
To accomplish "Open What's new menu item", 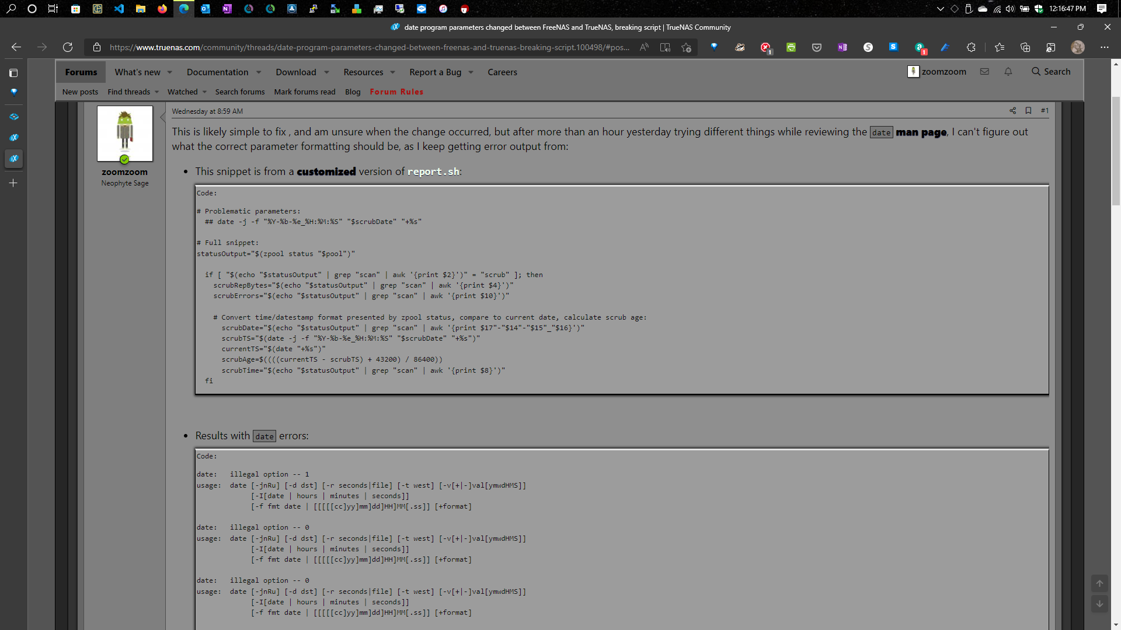I will (137, 72).
